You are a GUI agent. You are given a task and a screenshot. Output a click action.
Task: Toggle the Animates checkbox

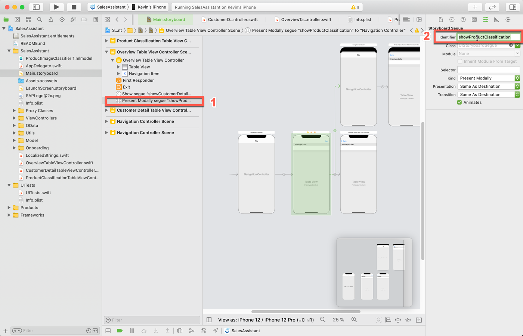[x=459, y=102]
